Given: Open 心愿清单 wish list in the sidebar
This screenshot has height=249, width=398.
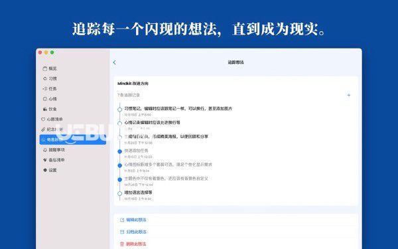Looking at the screenshot, I should coord(52,119).
